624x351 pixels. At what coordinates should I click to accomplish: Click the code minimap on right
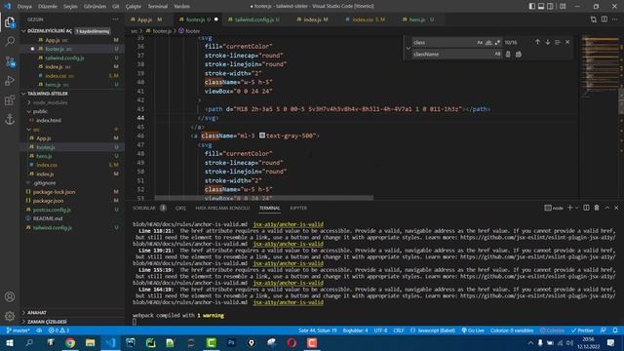coord(600,65)
